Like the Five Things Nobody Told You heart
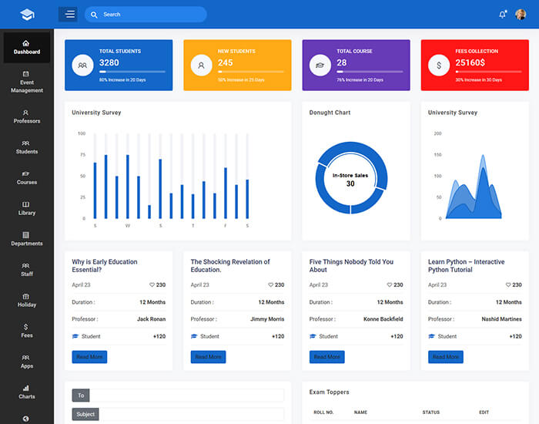 tap(389, 285)
